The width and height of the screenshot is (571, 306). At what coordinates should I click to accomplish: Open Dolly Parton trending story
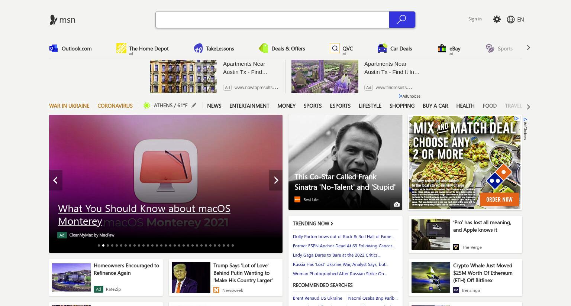343,237
